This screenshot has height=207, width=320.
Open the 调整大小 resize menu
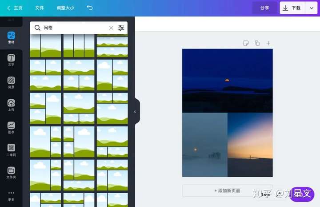point(65,8)
